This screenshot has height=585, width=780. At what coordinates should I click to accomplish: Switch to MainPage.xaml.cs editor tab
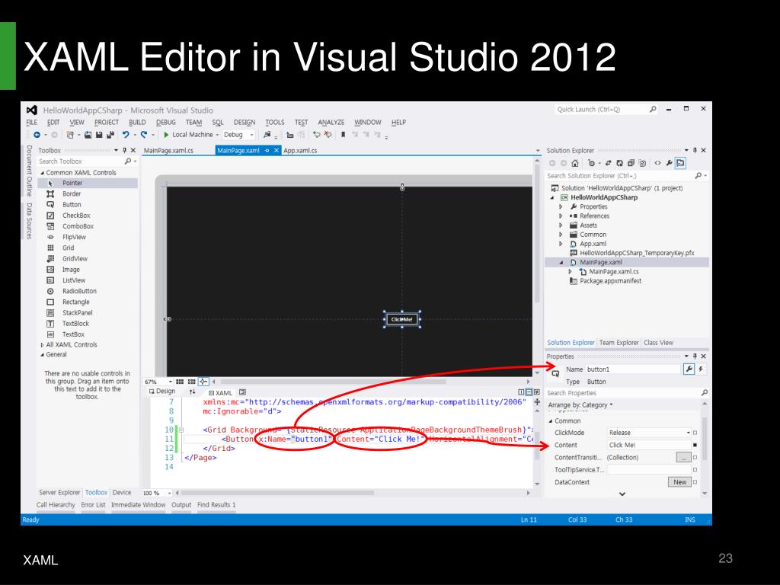[168, 150]
